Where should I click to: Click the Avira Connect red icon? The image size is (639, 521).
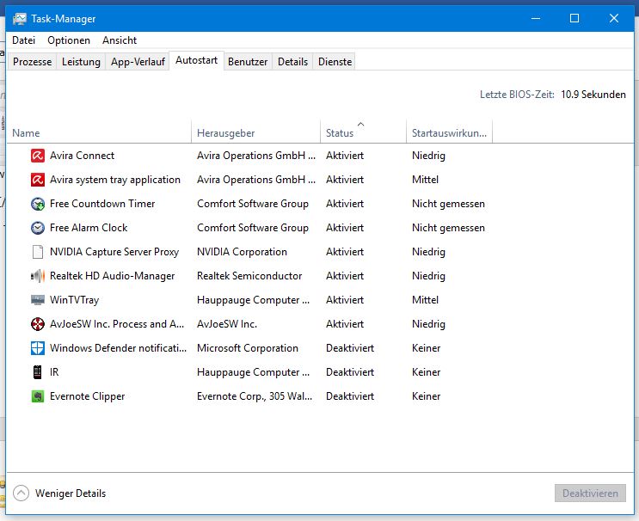click(38, 156)
